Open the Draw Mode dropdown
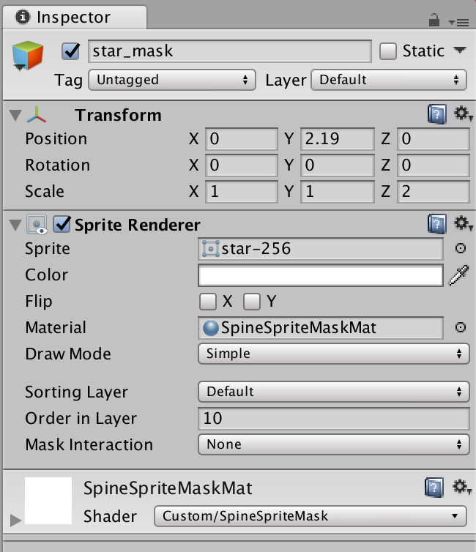 point(334,354)
